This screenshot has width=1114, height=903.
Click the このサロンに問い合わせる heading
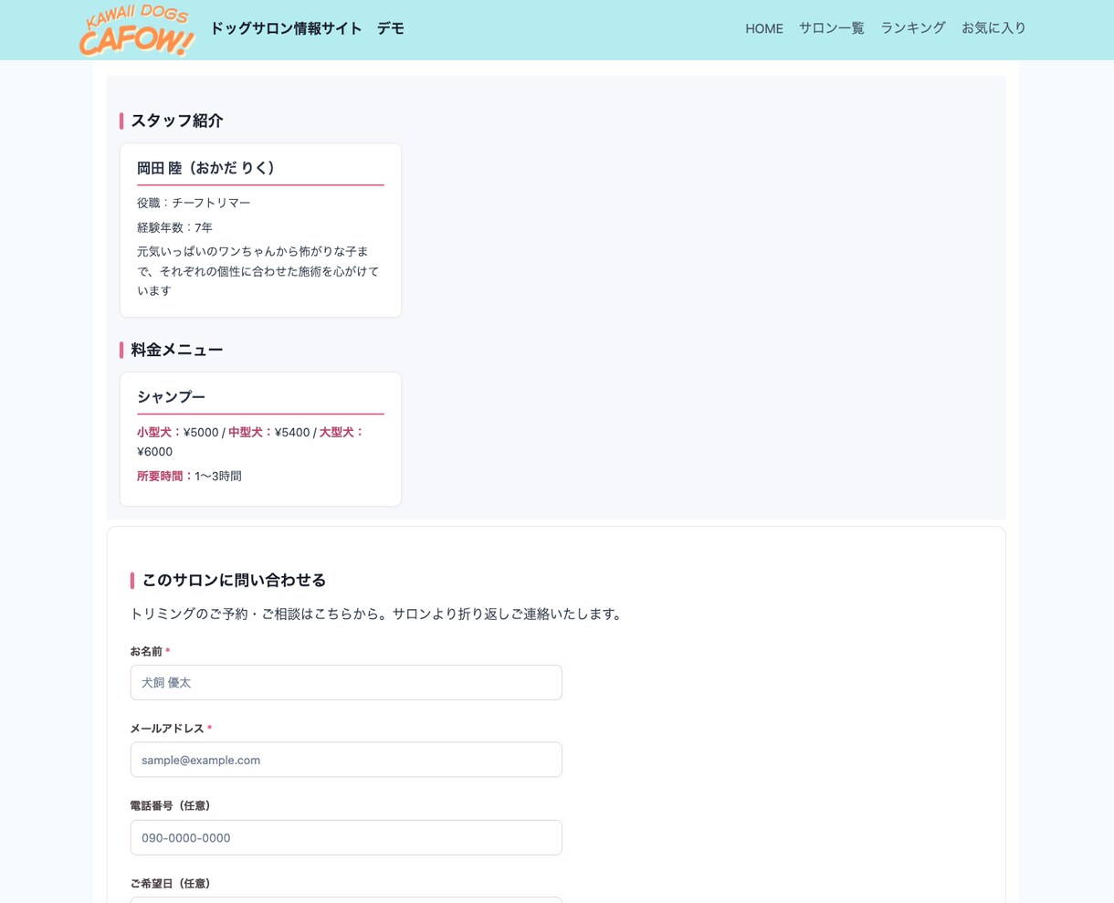pyautogui.click(x=234, y=581)
